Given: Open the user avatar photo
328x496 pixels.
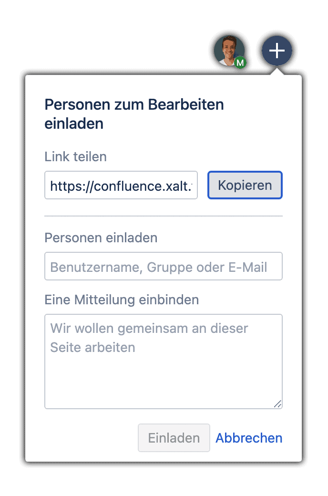Looking at the screenshot, I should point(229,51).
